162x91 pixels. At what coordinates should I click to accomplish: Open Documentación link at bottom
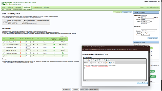pos(67,89)
